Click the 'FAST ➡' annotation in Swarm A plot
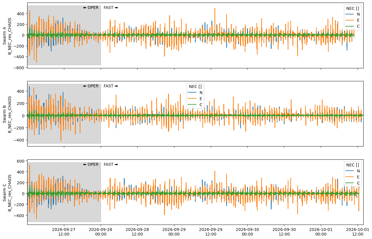The image size is (372, 239). (111, 8)
